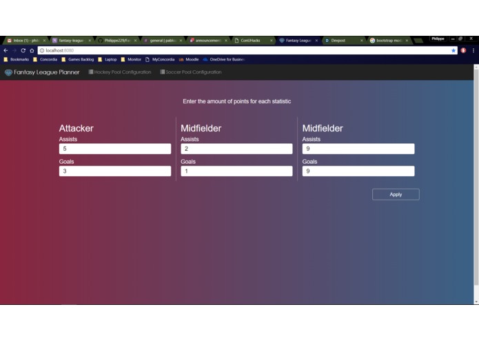Click 'Enter the amount of points' instruction text

pyautogui.click(x=237, y=102)
